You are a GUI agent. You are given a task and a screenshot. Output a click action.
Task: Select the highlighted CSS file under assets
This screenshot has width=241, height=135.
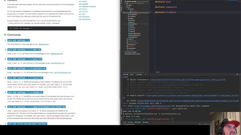pyautogui.click(x=136, y=13)
